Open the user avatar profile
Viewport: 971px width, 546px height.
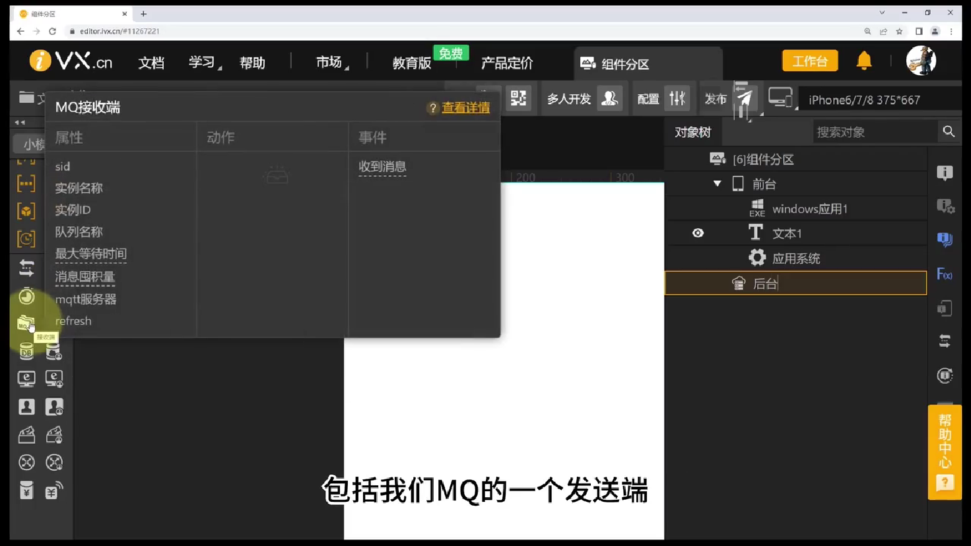click(921, 61)
